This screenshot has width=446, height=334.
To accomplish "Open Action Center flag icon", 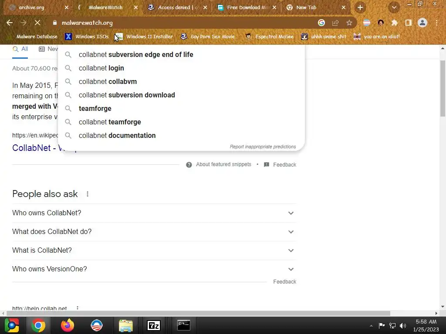I will 382,325.
